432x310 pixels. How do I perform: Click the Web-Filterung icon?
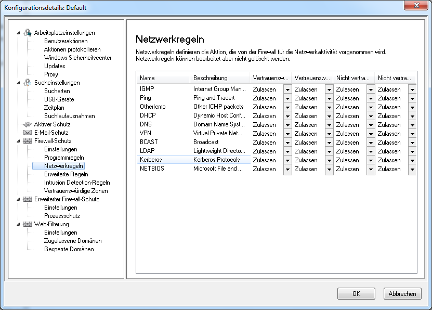pyautogui.click(x=27, y=224)
